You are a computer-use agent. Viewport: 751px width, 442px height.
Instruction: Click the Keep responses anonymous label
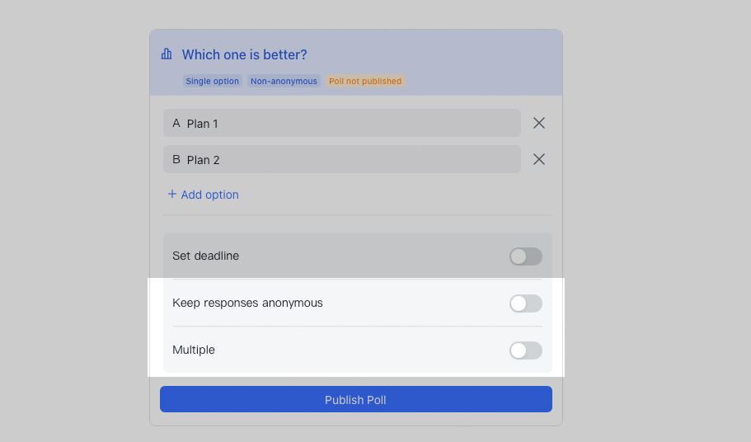(247, 303)
